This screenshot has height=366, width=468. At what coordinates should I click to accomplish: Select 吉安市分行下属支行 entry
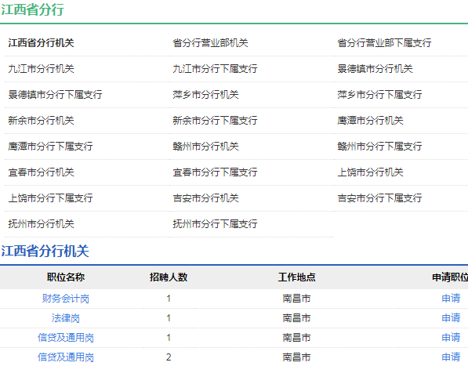click(x=379, y=198)
